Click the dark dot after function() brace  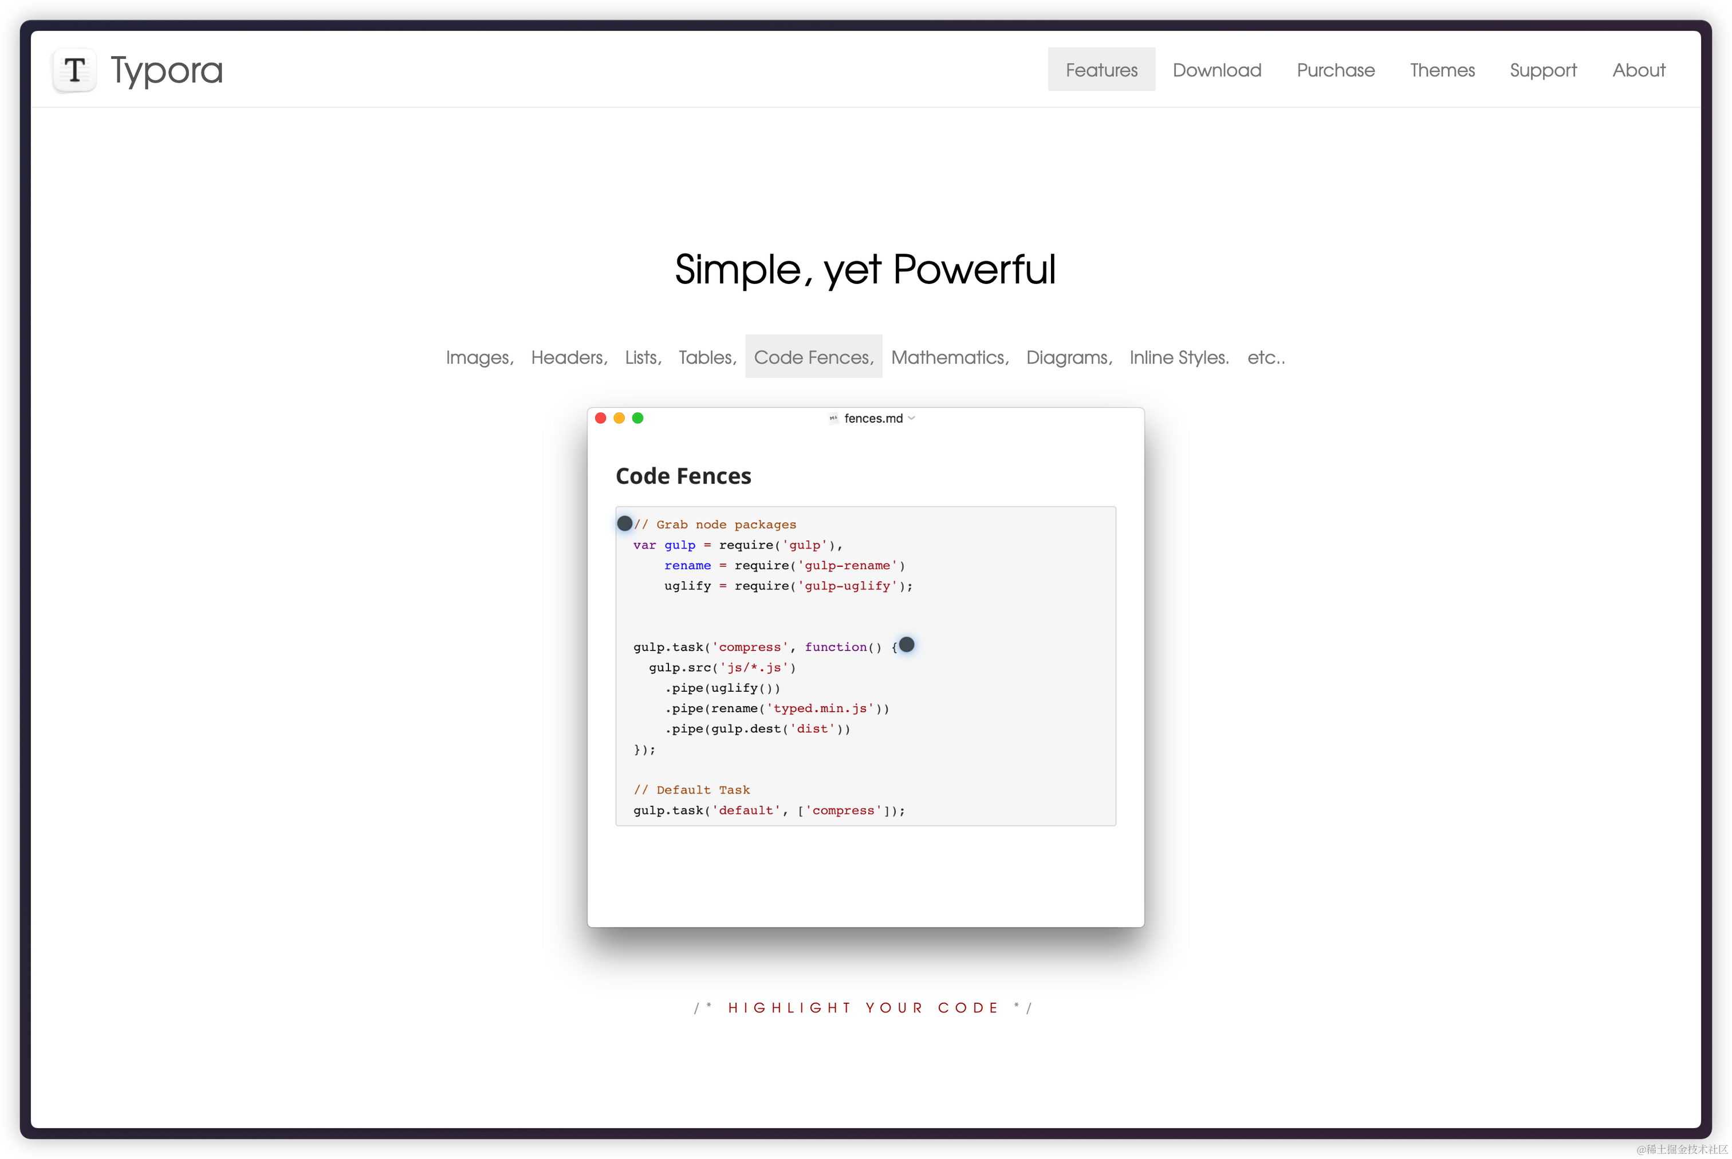[906, 645]
